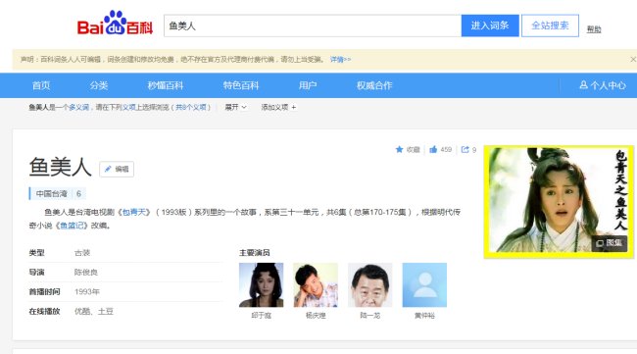Open actor 邱于庭 photo thumbnail
Viewport: 637px width, 354px height.
pos(262,285)
